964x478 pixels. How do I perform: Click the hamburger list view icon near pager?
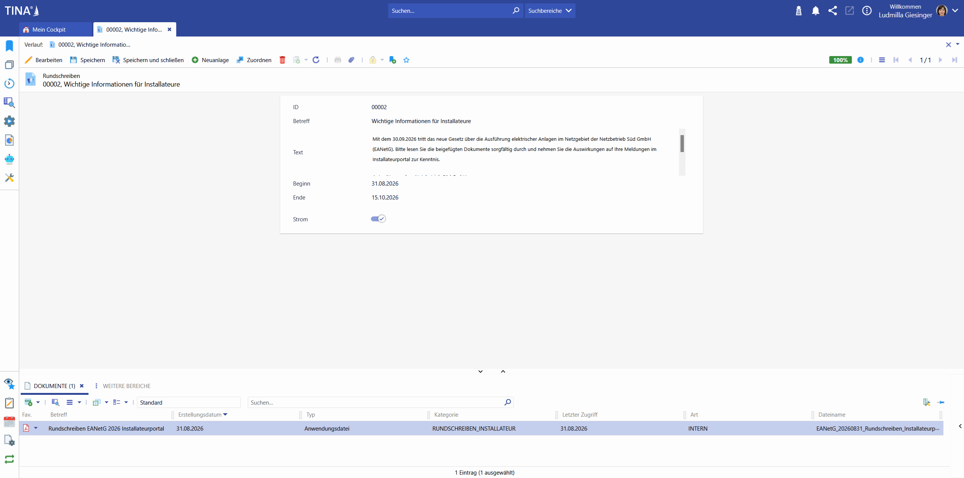tap(882, 60)
